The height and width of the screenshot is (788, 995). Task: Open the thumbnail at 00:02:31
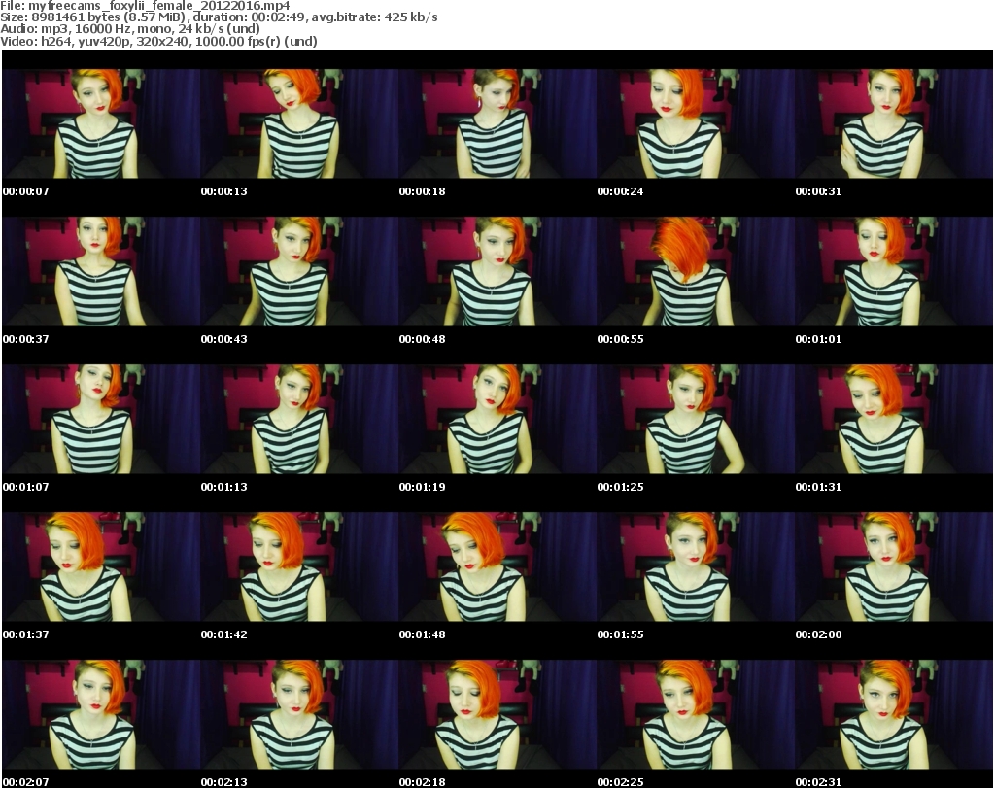(894, 715)
